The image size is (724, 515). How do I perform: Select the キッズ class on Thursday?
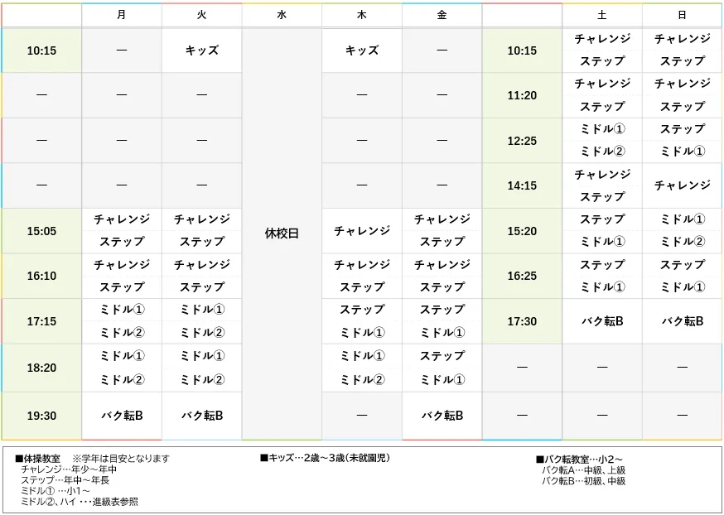coord(362,50)
